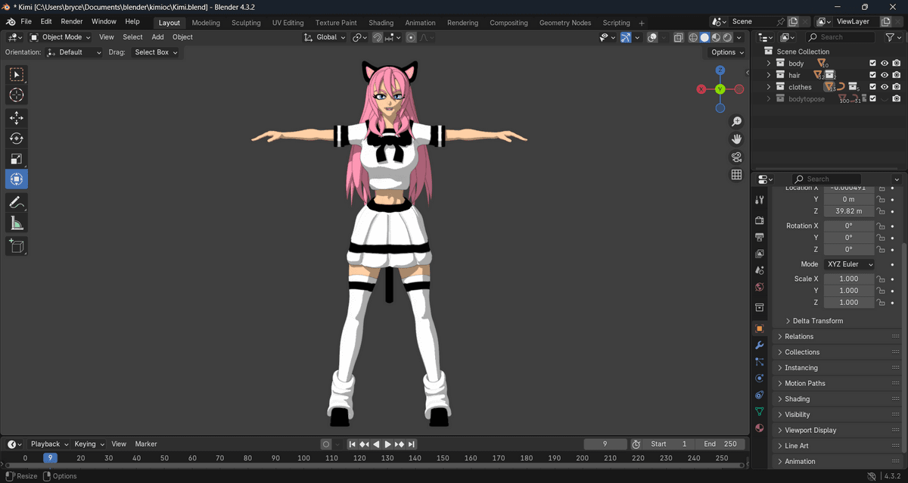
Task: Open the Object Mode dropdown
Action: [61, 37]
